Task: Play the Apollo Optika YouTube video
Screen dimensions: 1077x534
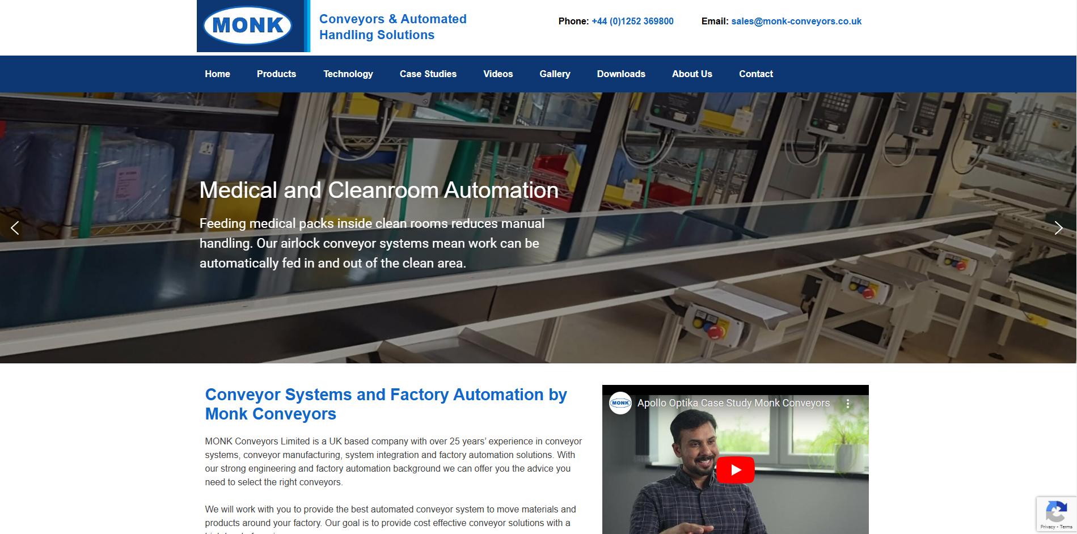Action: tap(735, 470)
